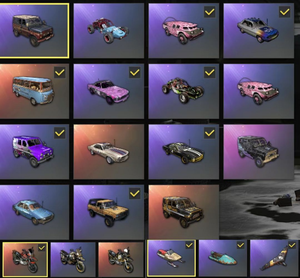Select the red and cream snowmobile skin
This screenshot has width=300, height=278.
pos(171,258)
